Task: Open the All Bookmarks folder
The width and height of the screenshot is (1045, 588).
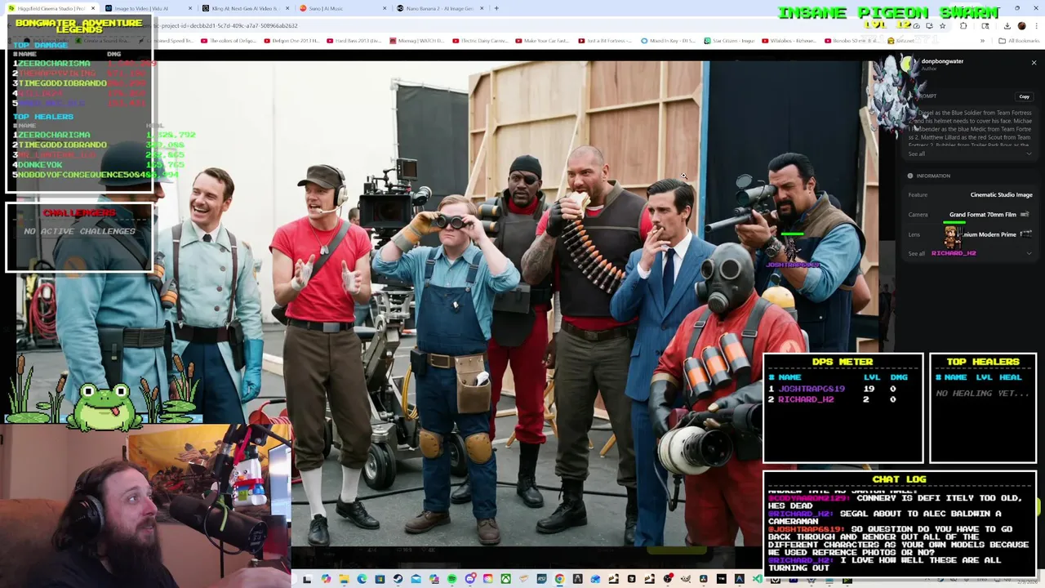Action: [x=1019, y=41]
